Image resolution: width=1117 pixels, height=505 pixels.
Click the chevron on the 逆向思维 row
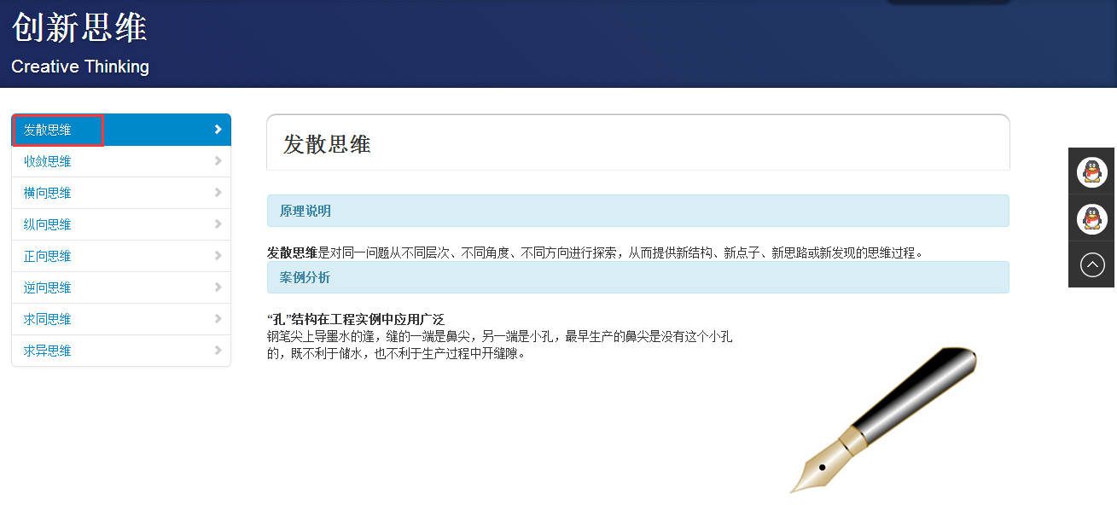[x=218, y=287]
